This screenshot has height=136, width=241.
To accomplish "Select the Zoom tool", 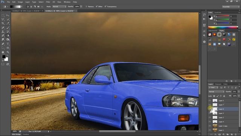I will 8,52.
